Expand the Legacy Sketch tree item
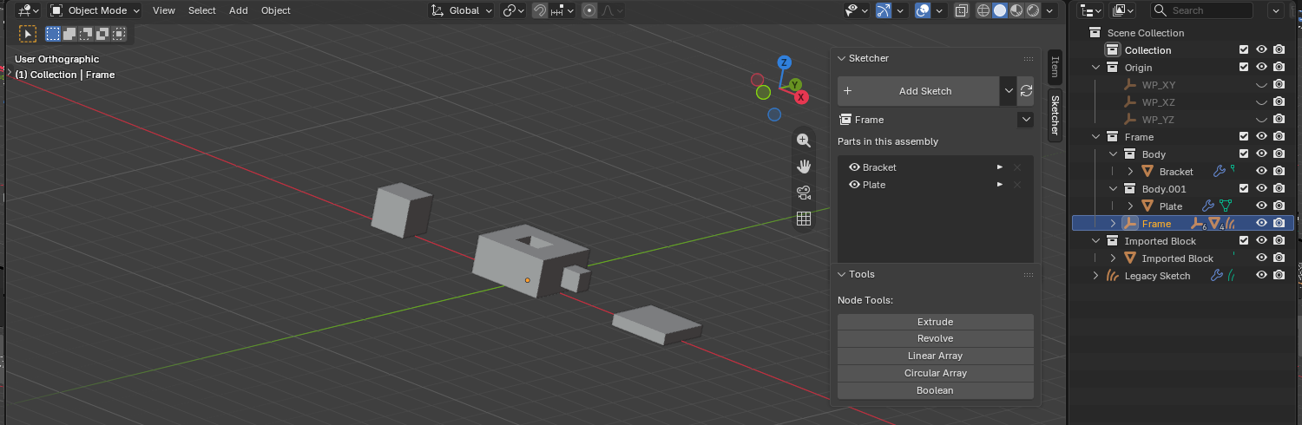Screen dimensions: 1302x425 tap(1095, 276)
